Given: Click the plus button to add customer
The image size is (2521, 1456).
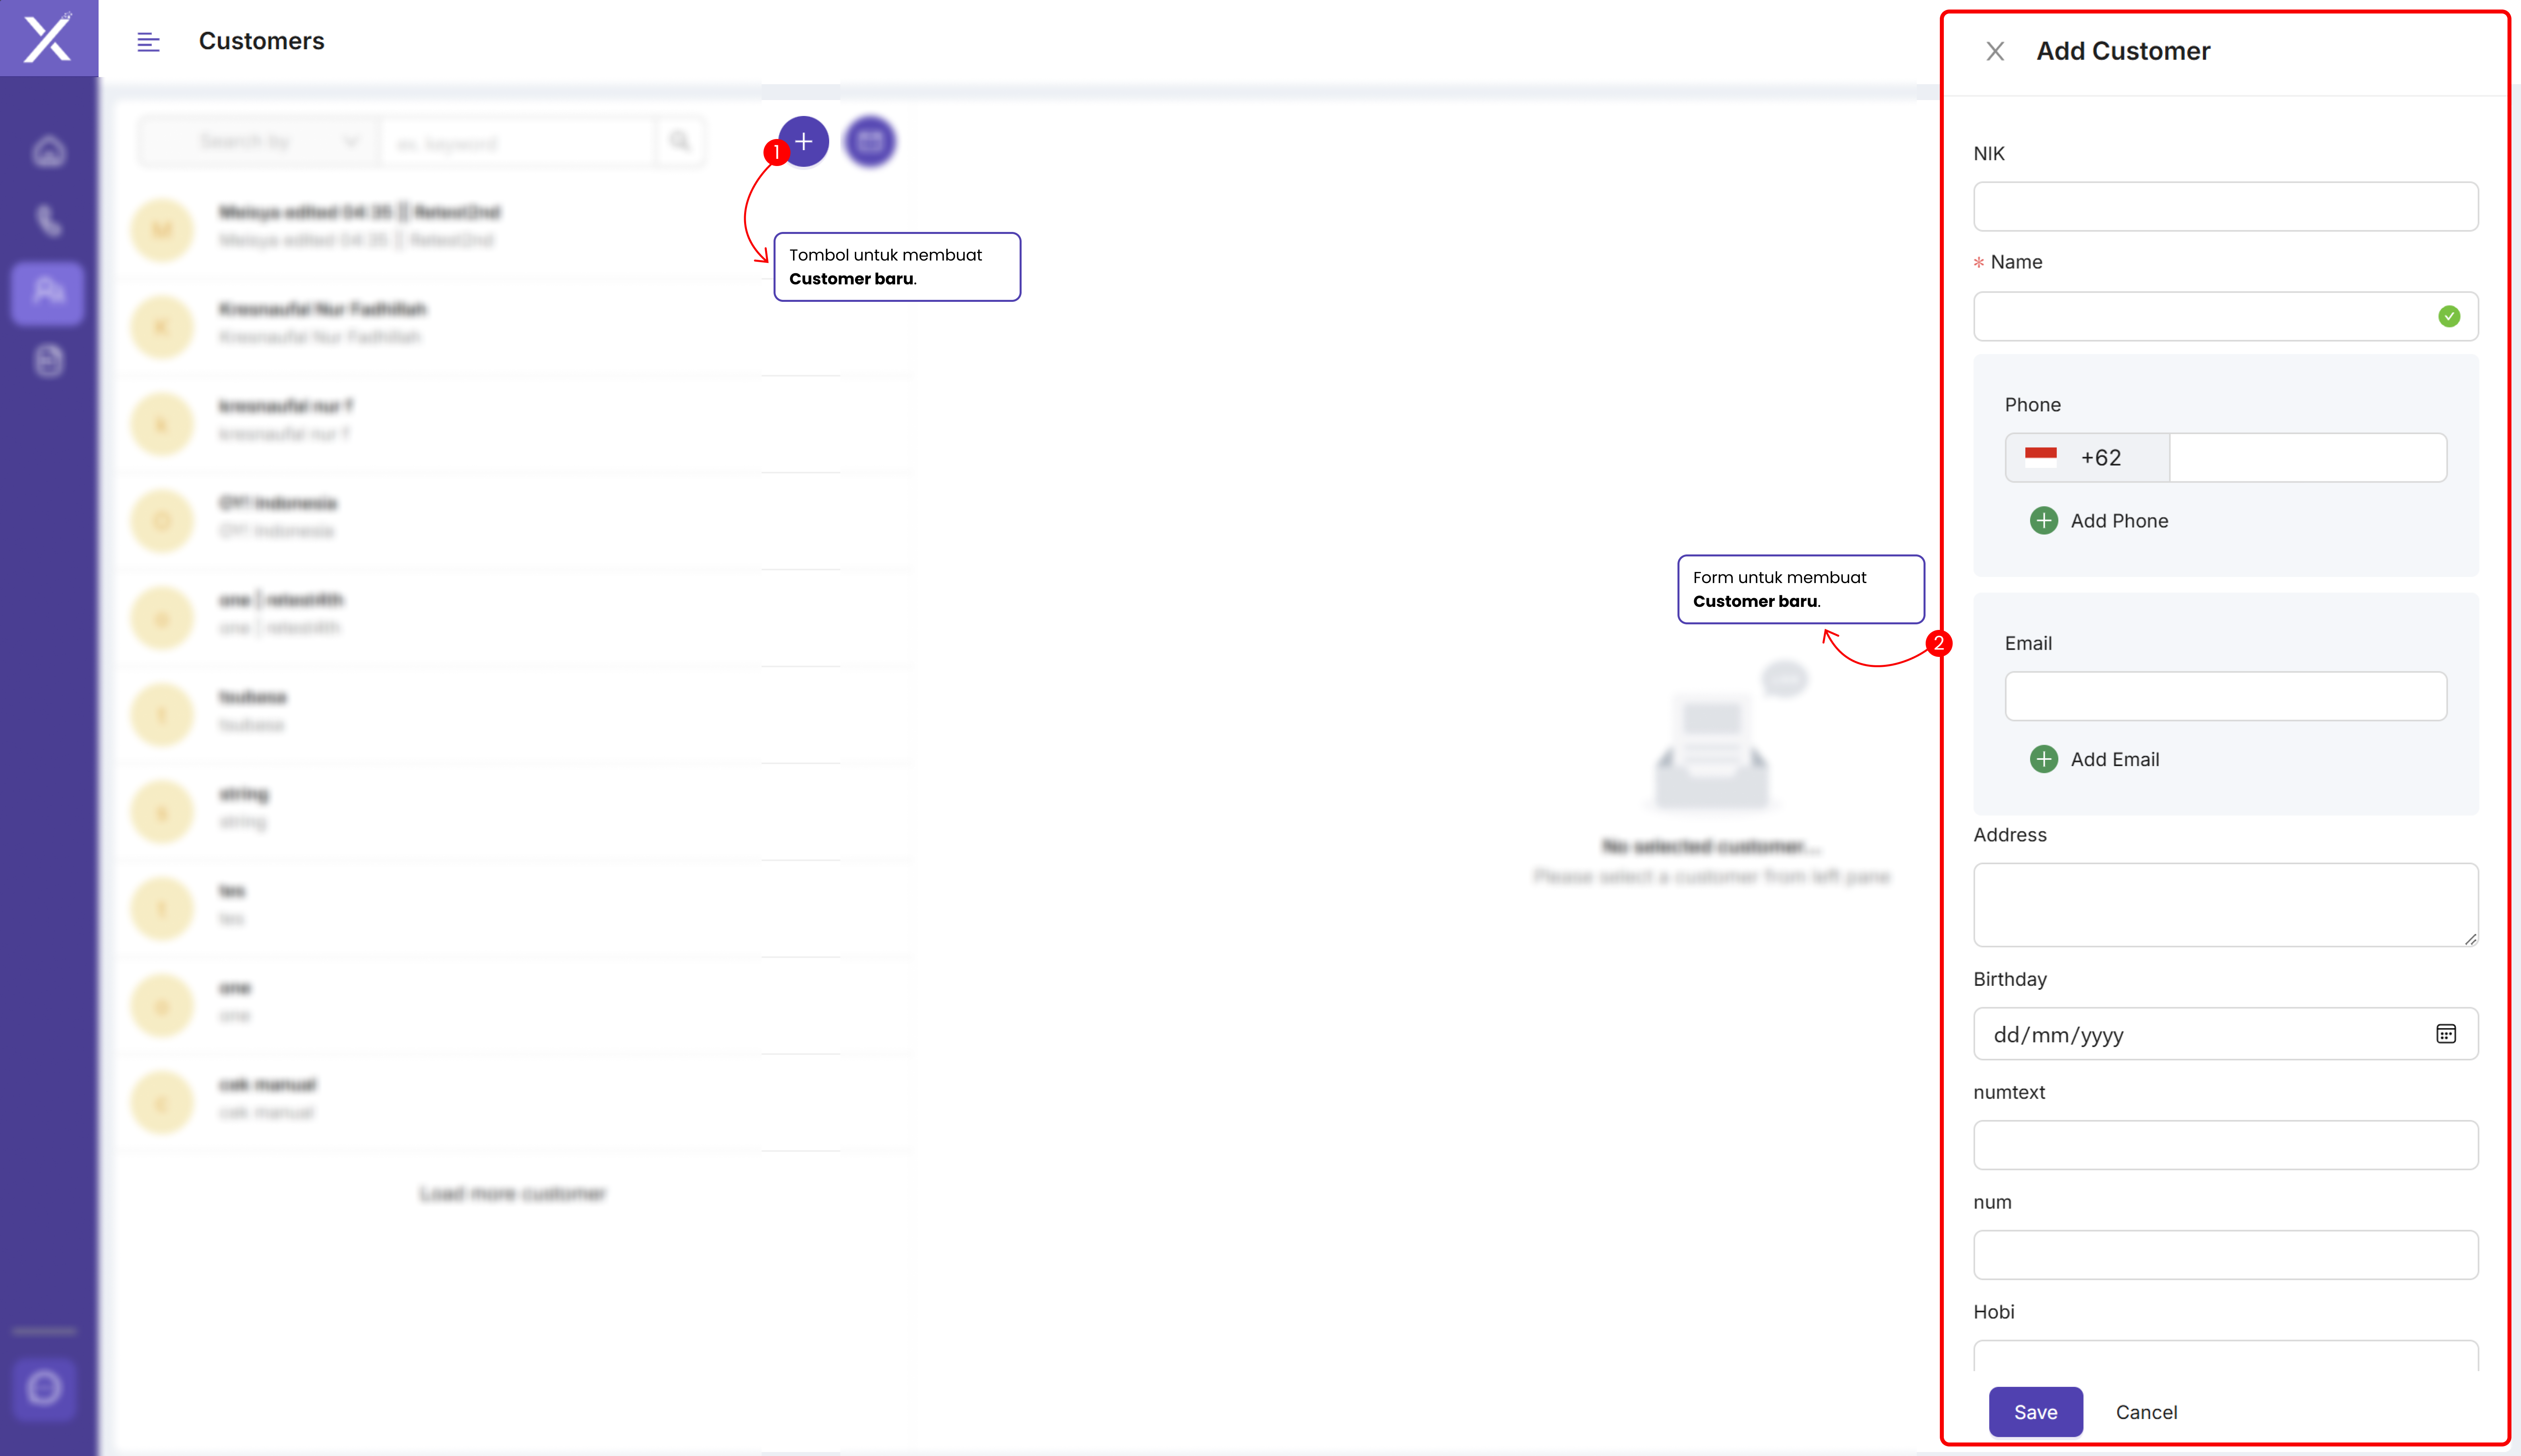Looking at the screenshot, I should tap(803, 142).
